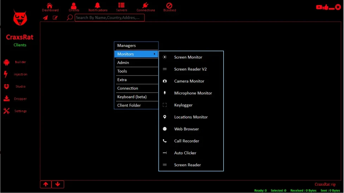Expand the Monitors submenu entry
The width and height of the screenshot is (344, 193).
pyautogui.click(x=136, y=54)
